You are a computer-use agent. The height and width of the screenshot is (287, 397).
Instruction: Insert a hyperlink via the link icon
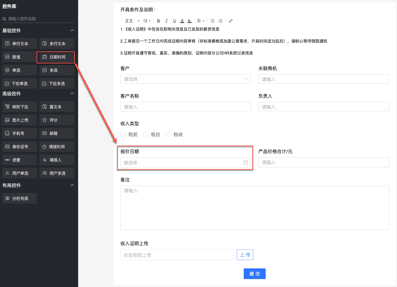[x=231, y=21]
